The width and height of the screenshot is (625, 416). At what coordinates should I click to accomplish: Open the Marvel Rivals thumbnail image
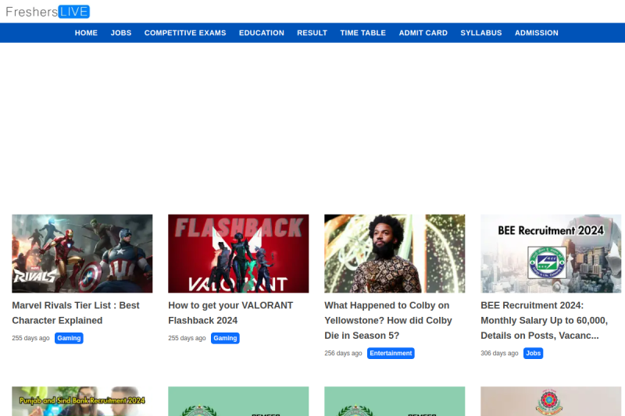[82, 254]
